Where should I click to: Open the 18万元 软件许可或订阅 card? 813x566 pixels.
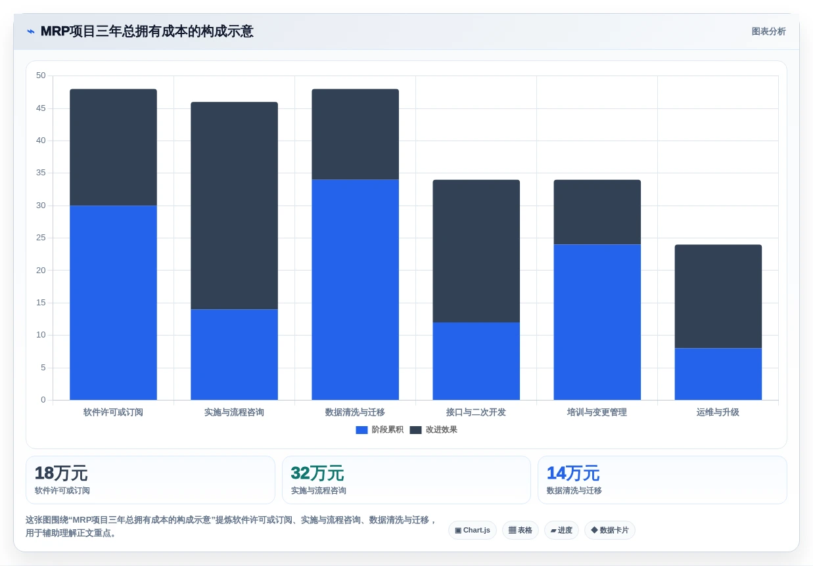point(150,480)
